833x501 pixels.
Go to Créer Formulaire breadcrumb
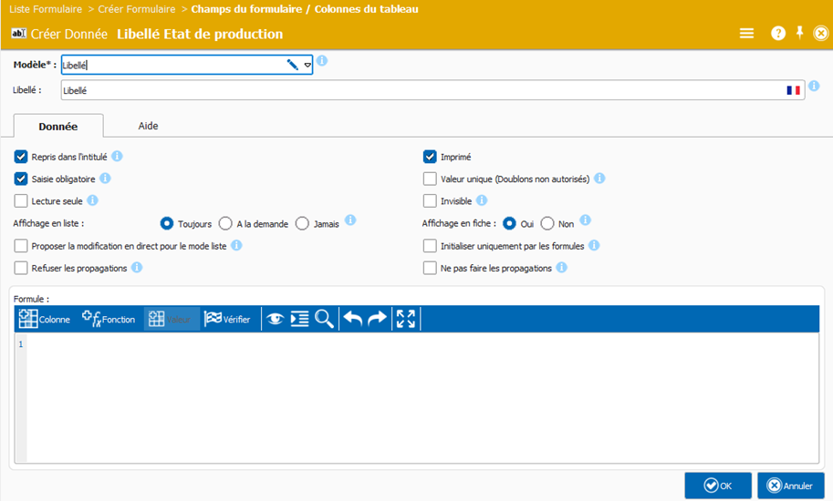137,9
